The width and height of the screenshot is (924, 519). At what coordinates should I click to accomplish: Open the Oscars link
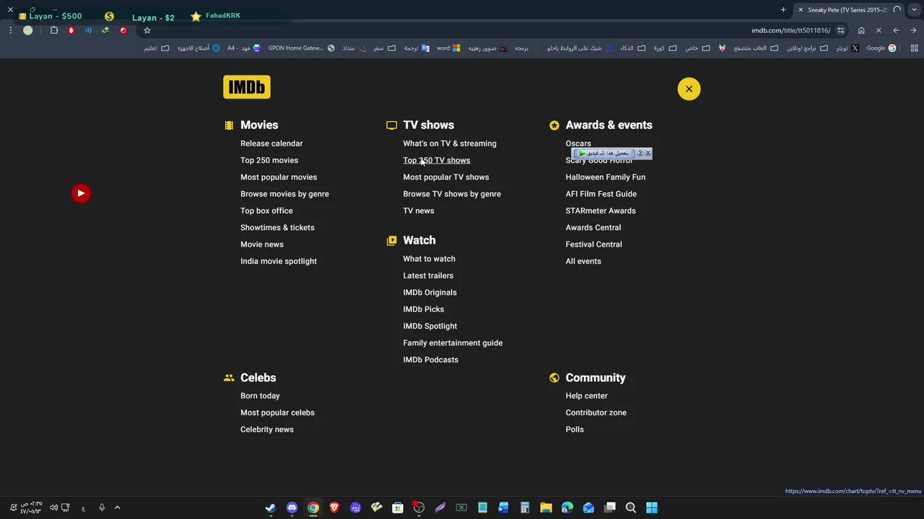[578, 143]
